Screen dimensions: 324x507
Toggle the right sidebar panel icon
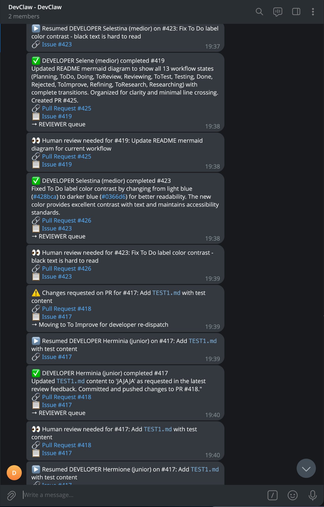(x=296, y=12)
